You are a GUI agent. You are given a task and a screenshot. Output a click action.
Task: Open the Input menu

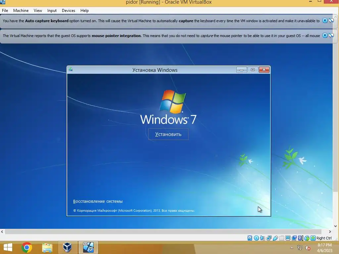click(x=52, y=11)
